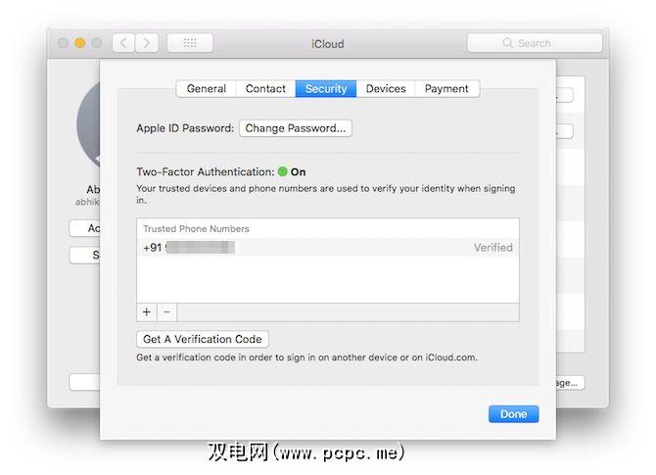Click the blue Done button
The width and height of the screenshot is (656, 475).
coord(513,414)
